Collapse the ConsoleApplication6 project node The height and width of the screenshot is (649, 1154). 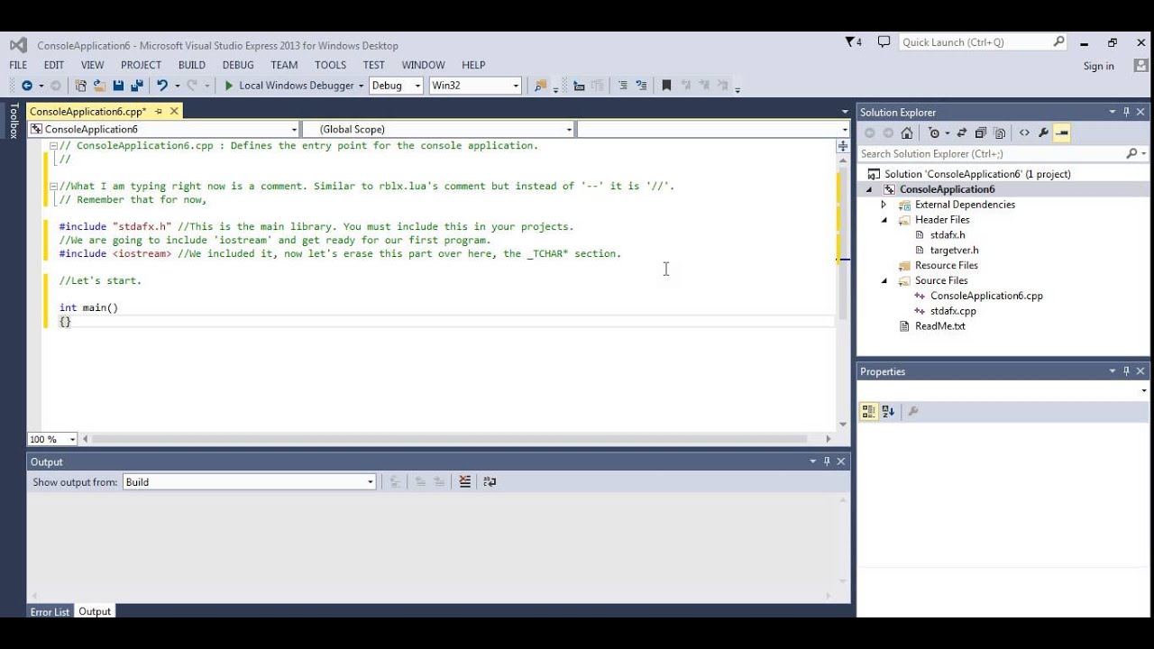click(x=869, y=189)
